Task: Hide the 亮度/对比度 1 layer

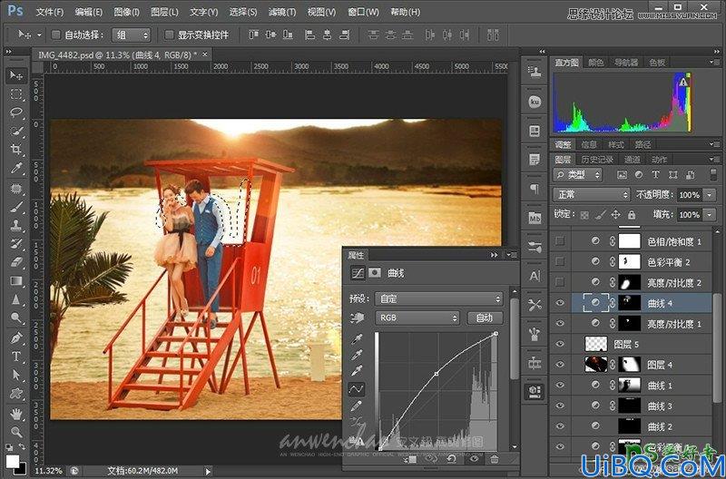Action: [560, 323]
